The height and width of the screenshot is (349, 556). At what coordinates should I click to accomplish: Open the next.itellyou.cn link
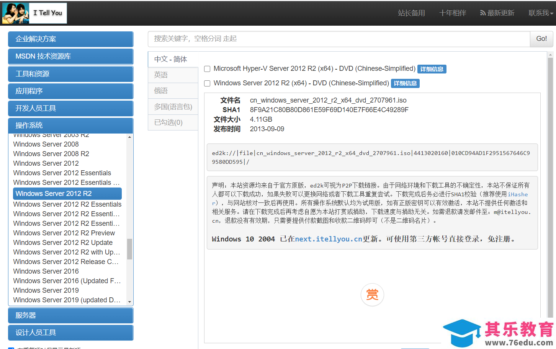[329, 239]
